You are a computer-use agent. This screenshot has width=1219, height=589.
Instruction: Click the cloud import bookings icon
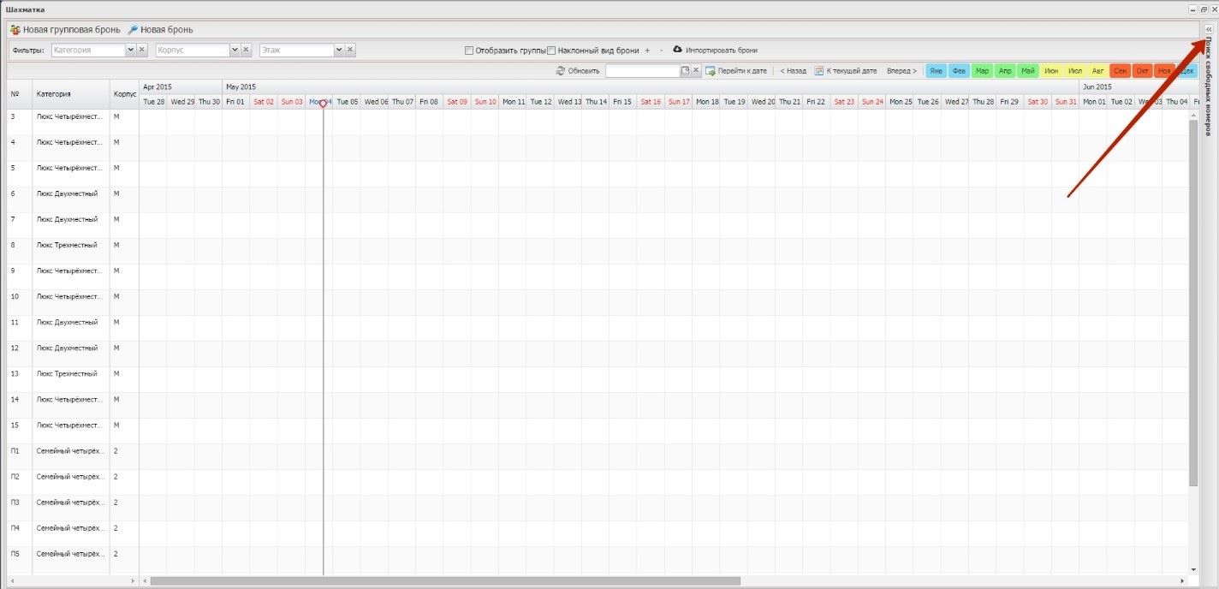pos(677,50)
